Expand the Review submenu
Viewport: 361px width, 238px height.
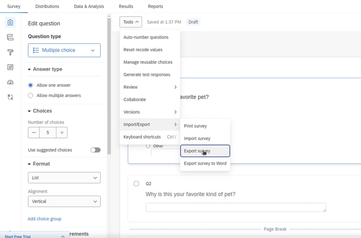(150, 87)
